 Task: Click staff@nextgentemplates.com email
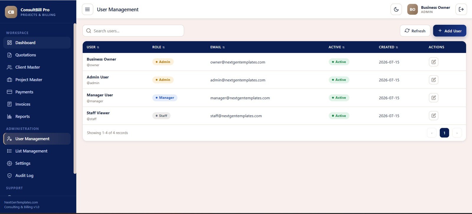tap(236, 116)
